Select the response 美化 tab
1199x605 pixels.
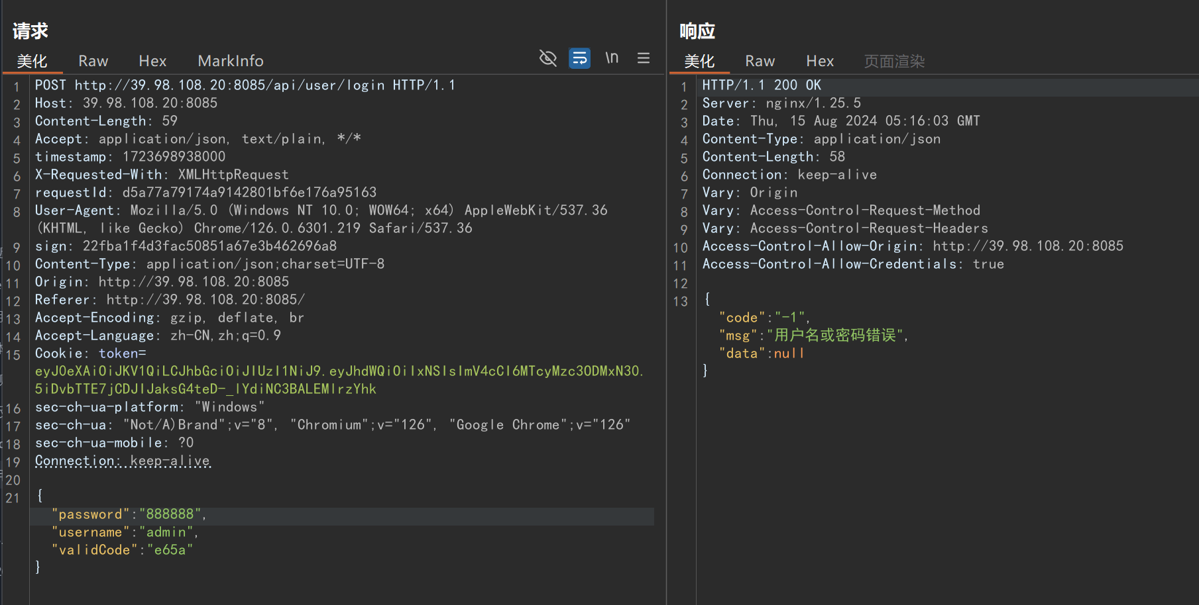(699, 61)
